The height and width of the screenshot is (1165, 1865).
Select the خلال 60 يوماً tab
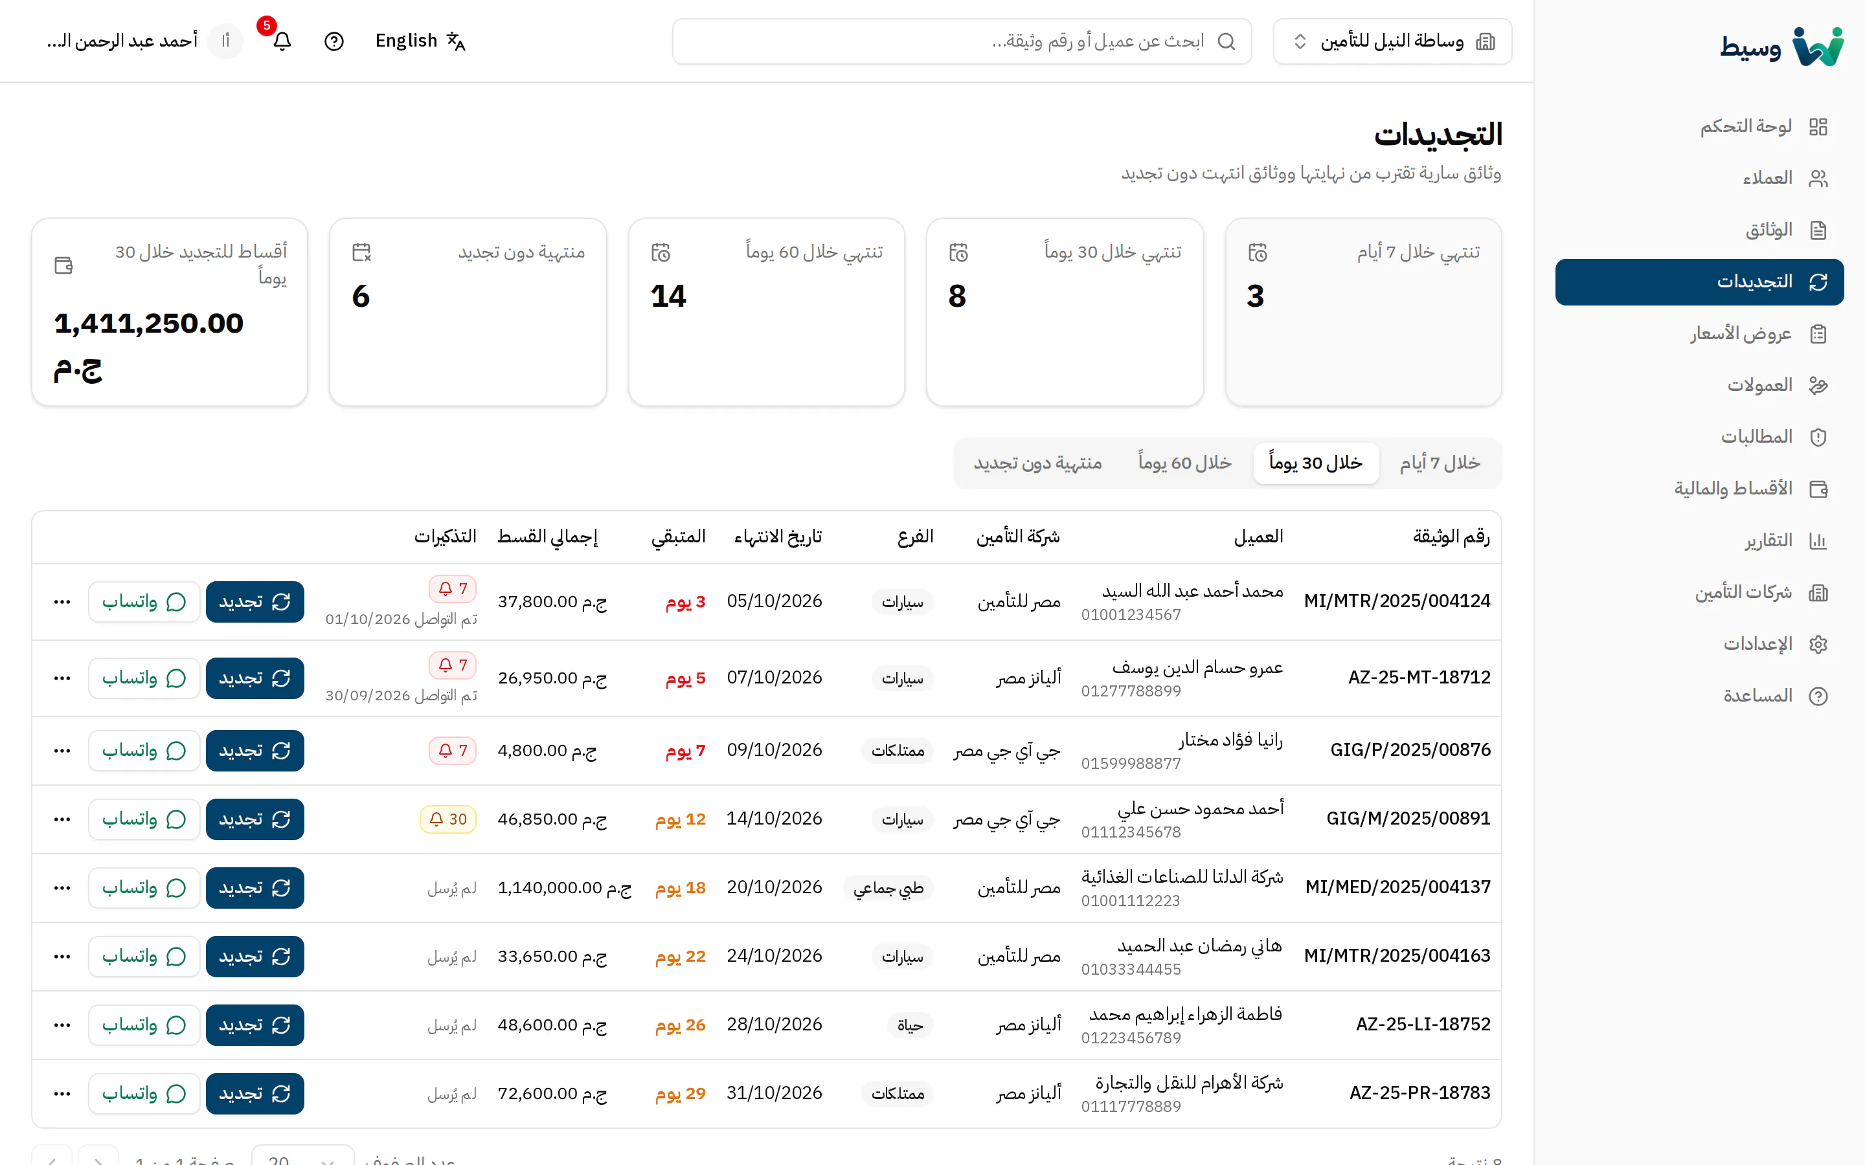pos(1184,463)
